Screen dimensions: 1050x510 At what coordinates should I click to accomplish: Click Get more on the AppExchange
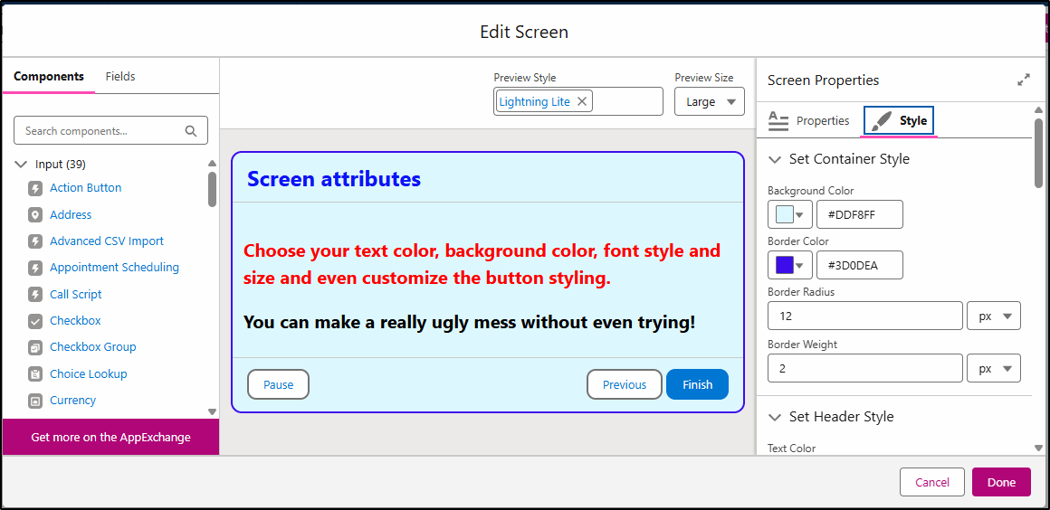click(x=110, y=437)
